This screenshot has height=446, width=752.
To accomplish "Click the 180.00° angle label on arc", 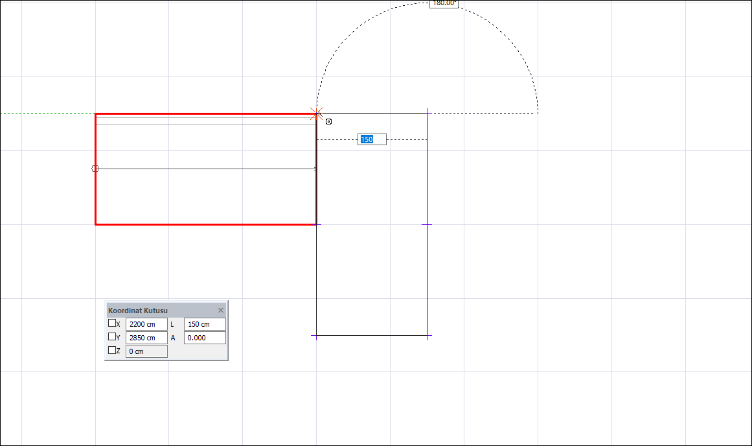I will pyautogui.click(x=444, y=3).
